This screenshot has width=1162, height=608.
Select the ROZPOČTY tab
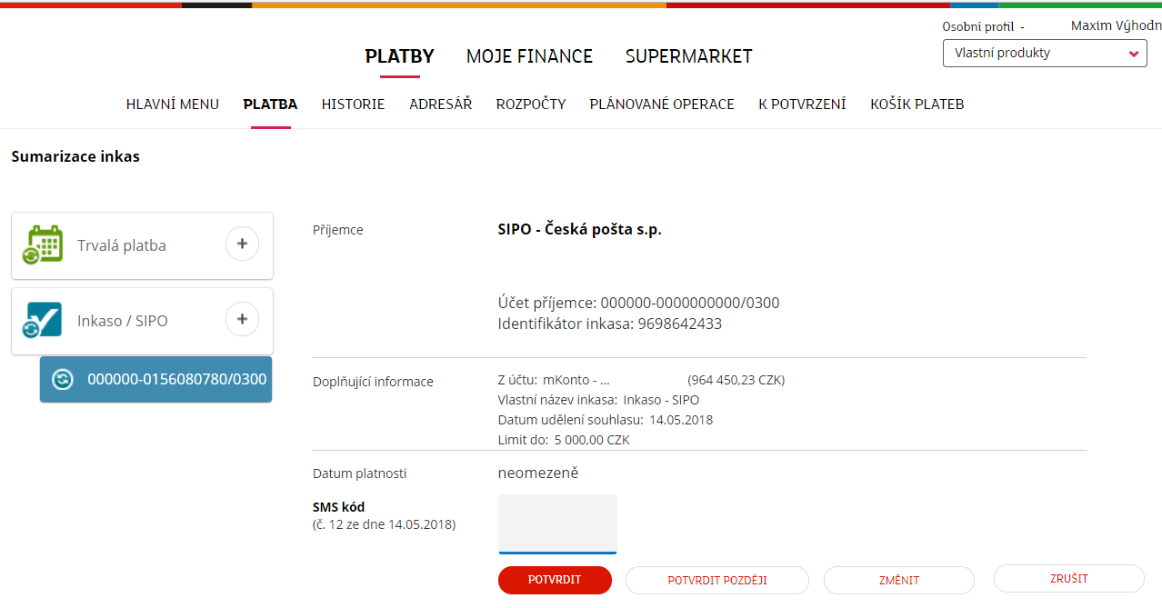click(530, 105)
